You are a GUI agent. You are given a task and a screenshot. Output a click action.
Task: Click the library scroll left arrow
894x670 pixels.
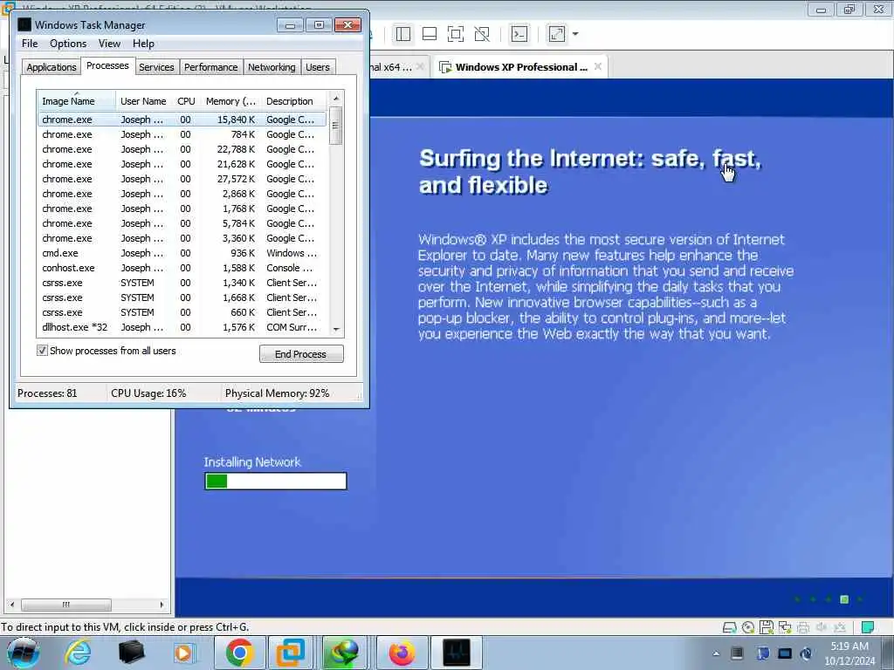[x=12, y=605]
